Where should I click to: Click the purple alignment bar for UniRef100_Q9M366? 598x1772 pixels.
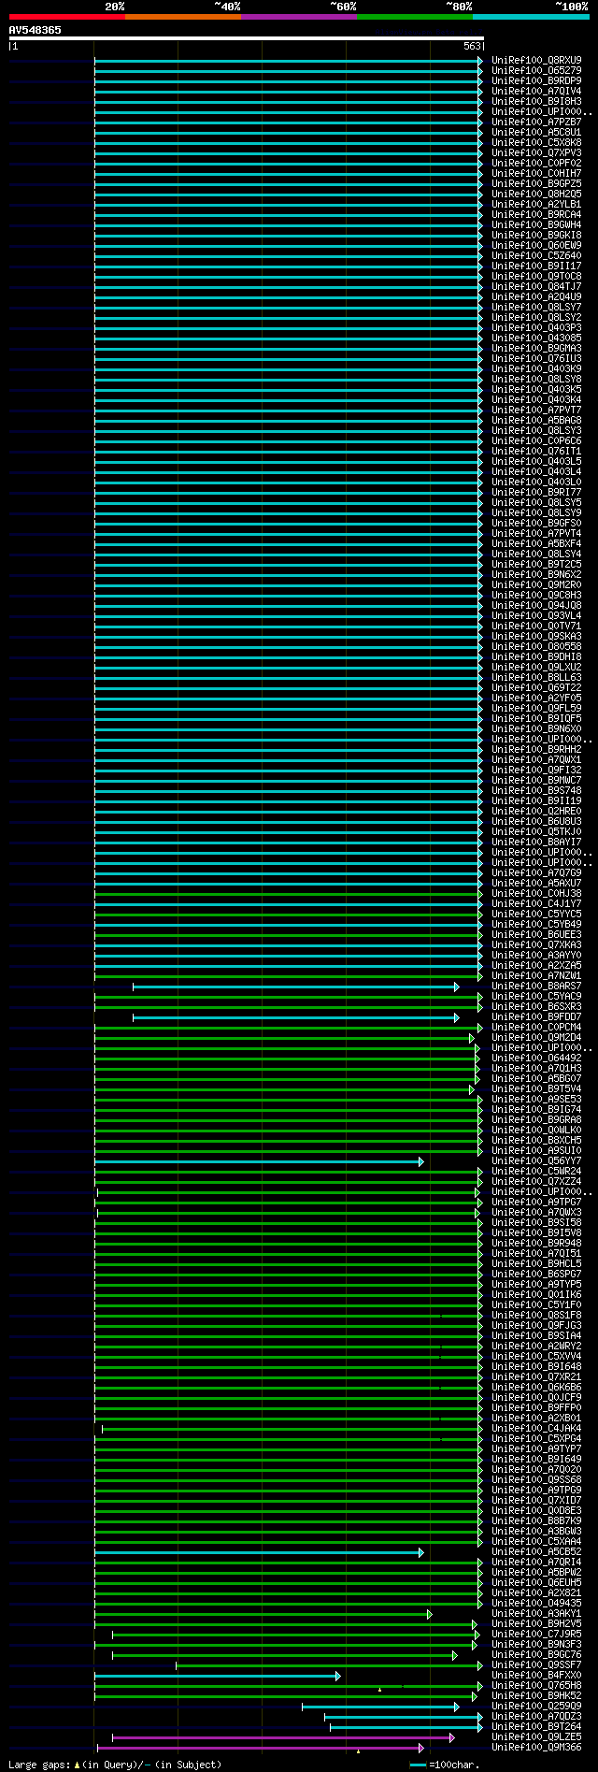(x=261, y=1748)
